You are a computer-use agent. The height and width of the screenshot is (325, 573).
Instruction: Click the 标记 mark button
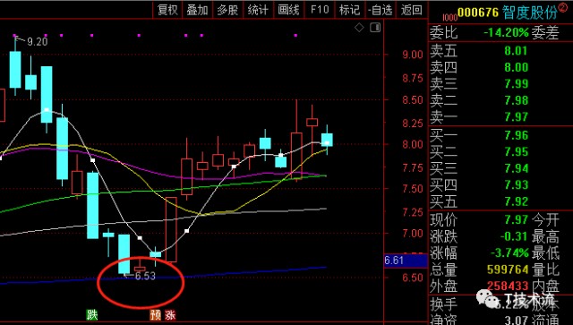click(350, 10)
